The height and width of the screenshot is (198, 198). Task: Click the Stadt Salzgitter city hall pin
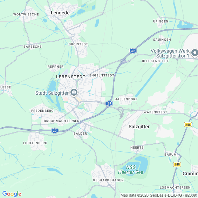pos(74,93)
